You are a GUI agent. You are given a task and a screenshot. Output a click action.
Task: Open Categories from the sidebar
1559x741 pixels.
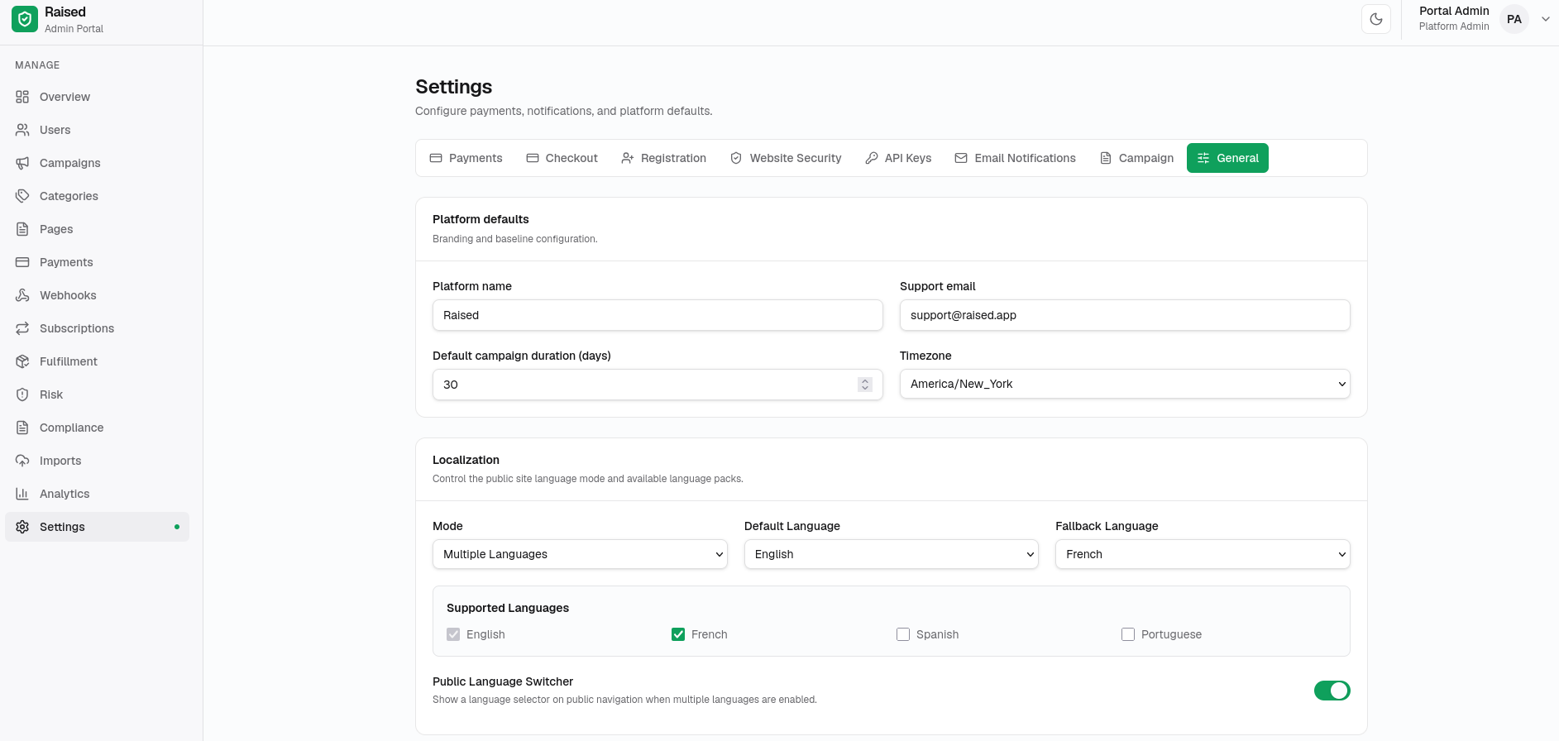pyautogui.click(x=98, y=196)
